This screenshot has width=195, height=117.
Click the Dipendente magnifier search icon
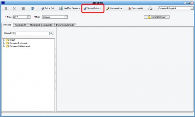click(52, 33)
